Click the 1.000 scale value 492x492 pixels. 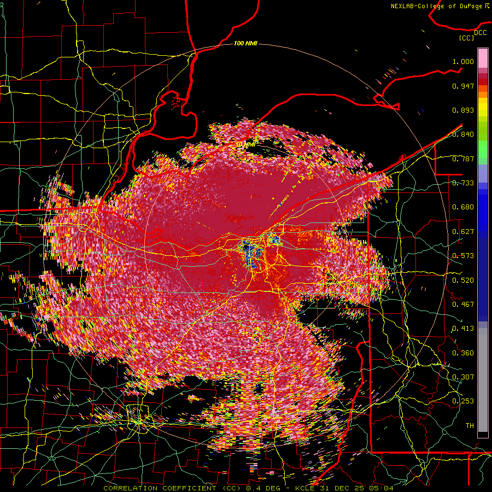[463, 61]
